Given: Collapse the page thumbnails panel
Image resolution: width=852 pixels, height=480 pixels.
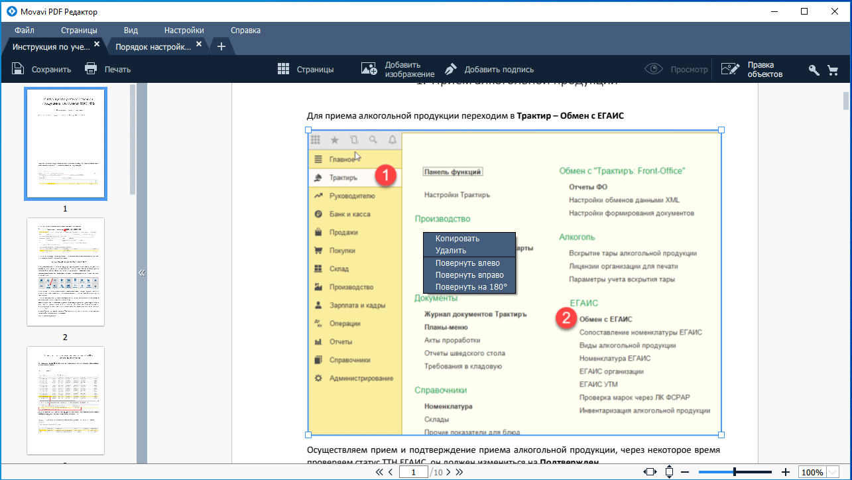Looking at the screenshot, I should click(x=141, y=272).
